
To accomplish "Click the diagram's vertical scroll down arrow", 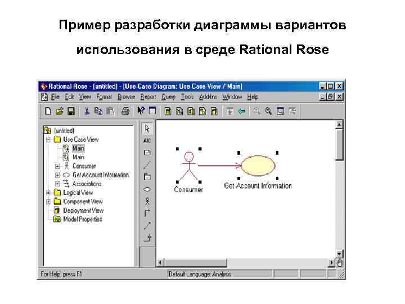I will pyautogui.click(x=339, y=253).
